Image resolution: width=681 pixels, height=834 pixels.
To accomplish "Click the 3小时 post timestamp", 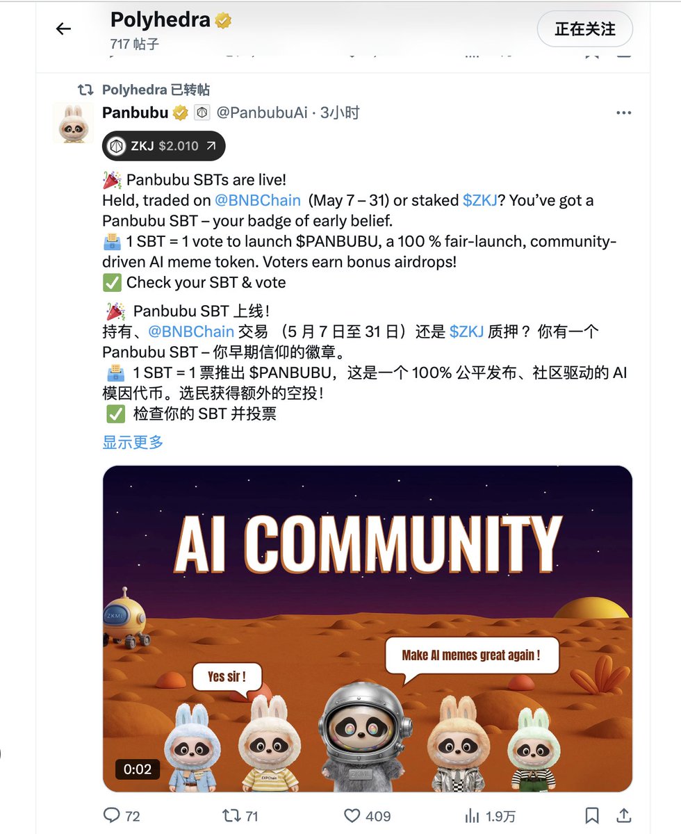I will click(340, 113).
